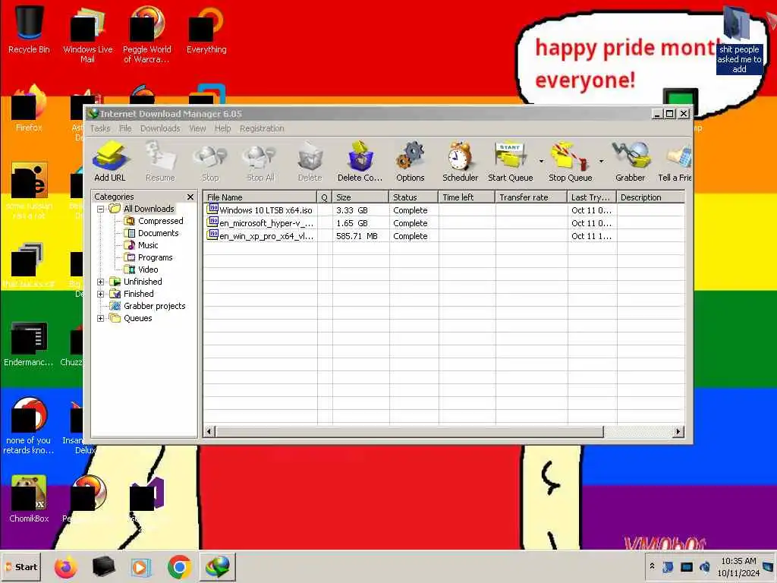777x583 pixels.
Task: Launch Chrome from the taskbar
Action: [179, 566]
